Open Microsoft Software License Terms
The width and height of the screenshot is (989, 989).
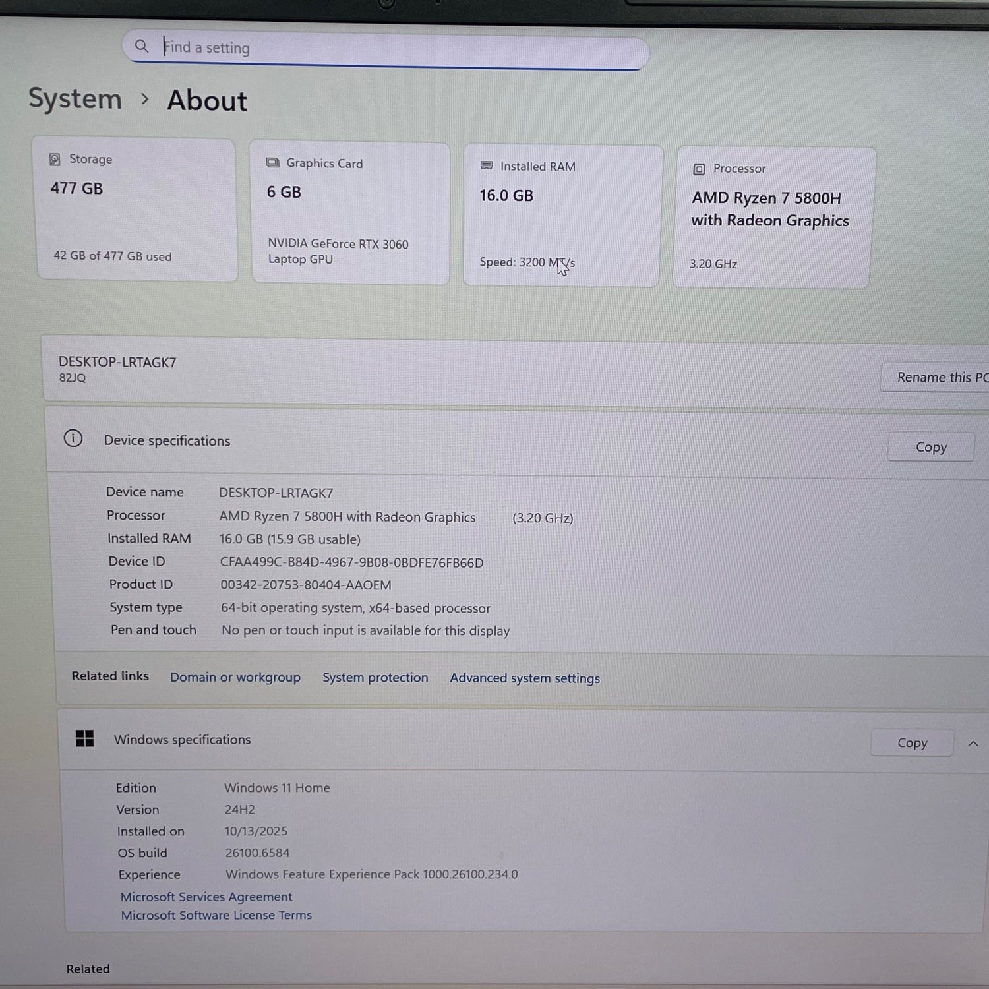coord(216,915)
